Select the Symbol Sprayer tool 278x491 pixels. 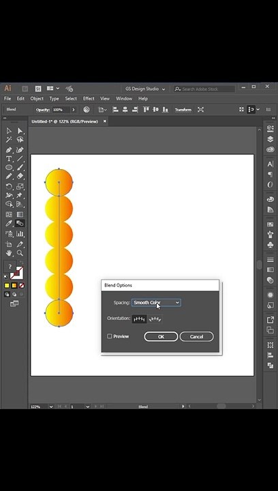(9, 234)
